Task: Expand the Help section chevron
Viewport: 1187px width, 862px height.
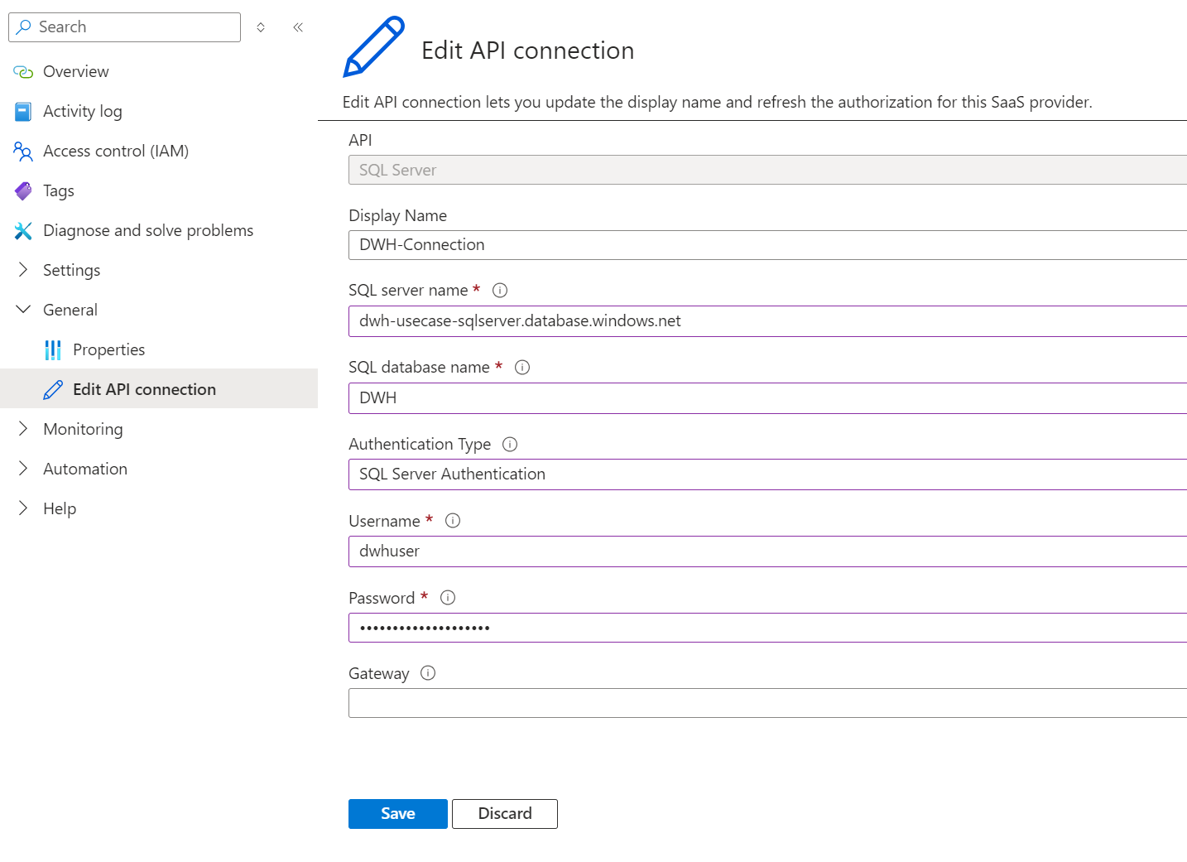Action: (x=23, y=508)
